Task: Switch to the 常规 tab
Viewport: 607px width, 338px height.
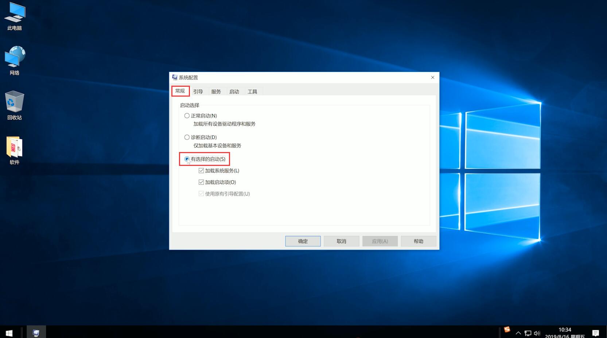Action: (x=180, y=91)
